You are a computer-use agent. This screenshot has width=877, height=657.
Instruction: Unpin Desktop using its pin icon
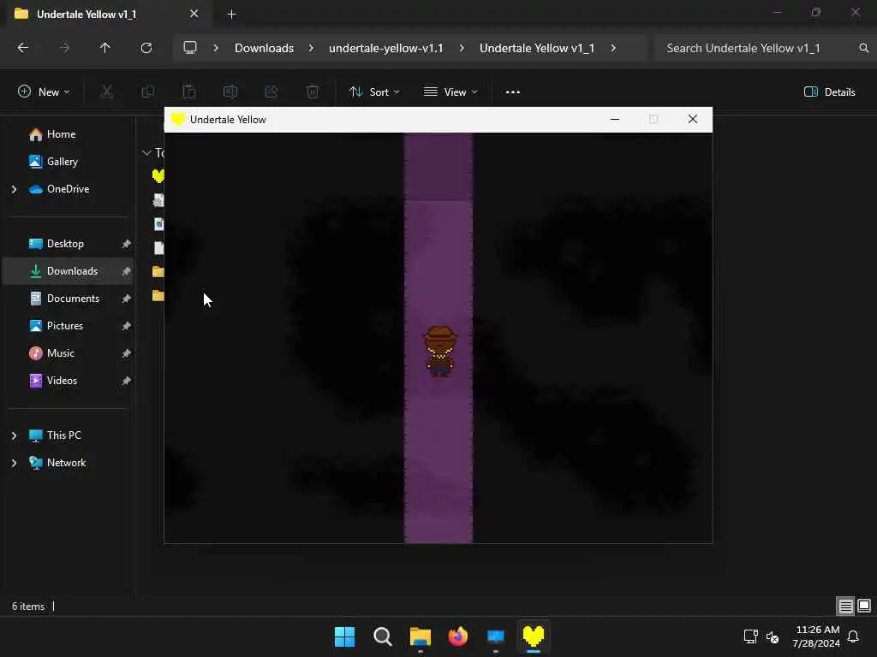click(127, 244)
